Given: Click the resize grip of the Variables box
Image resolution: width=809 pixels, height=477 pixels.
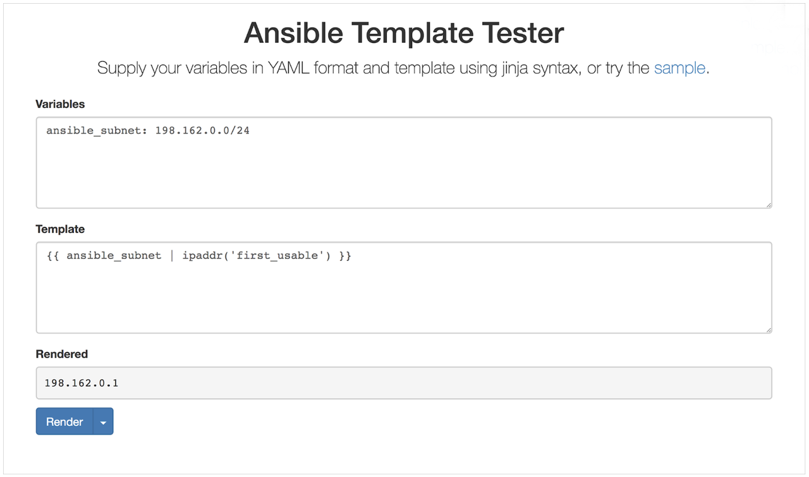Looking at the screenshot, I should tap(769, 205).
